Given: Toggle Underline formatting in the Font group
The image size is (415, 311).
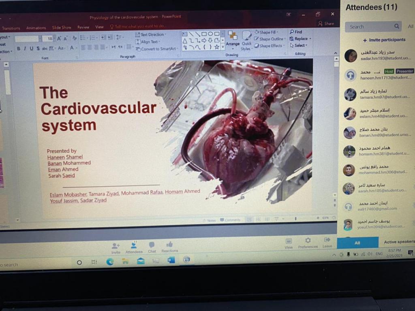Looking at the screenshot, I should (x=31, y=48).
